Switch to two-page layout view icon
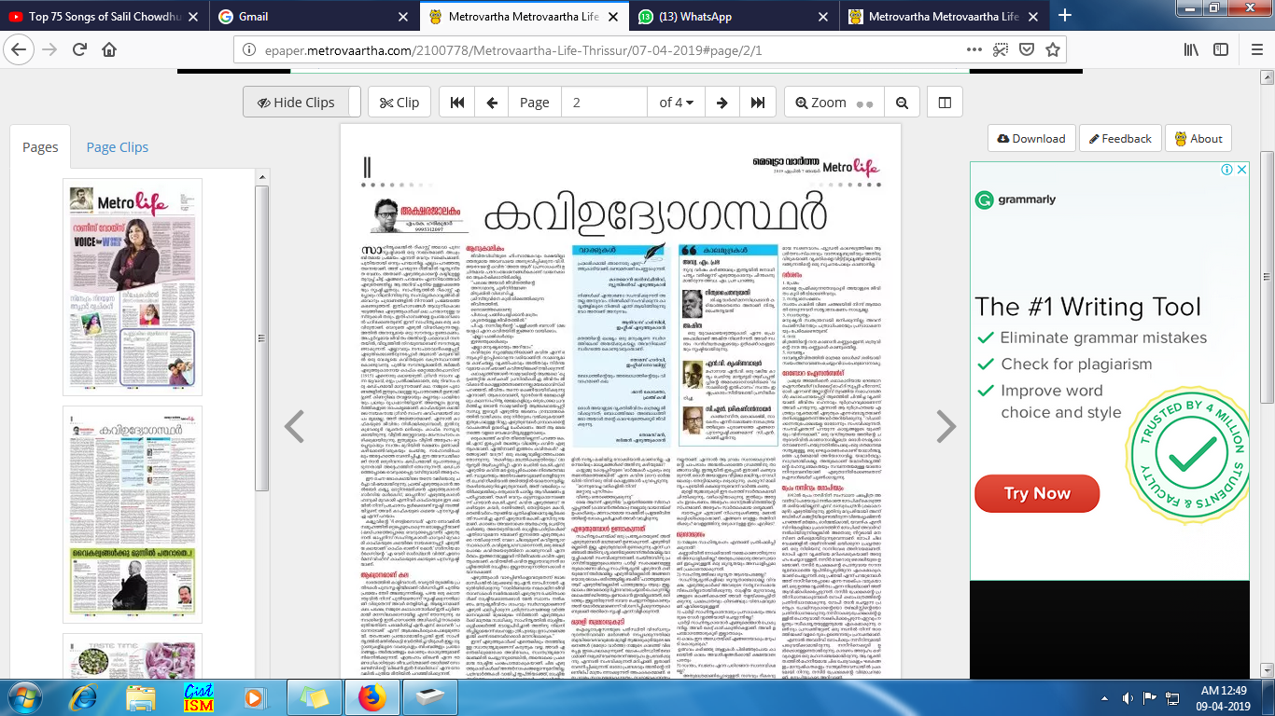 click(945, 103)
